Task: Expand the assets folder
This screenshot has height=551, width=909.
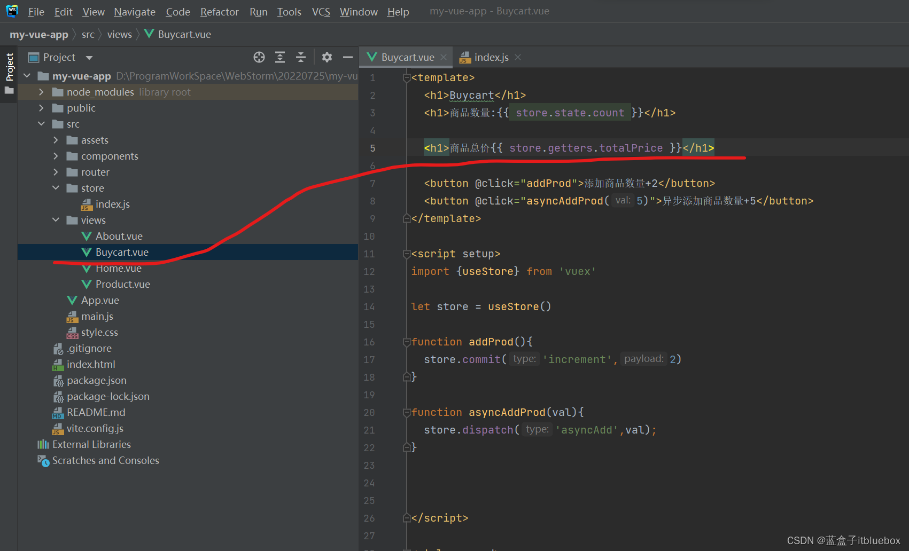Action: 56,140
